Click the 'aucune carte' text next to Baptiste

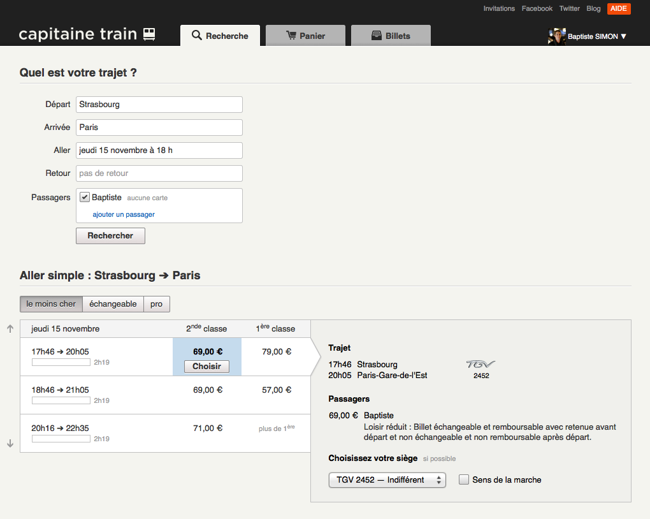tap(147, 198)
